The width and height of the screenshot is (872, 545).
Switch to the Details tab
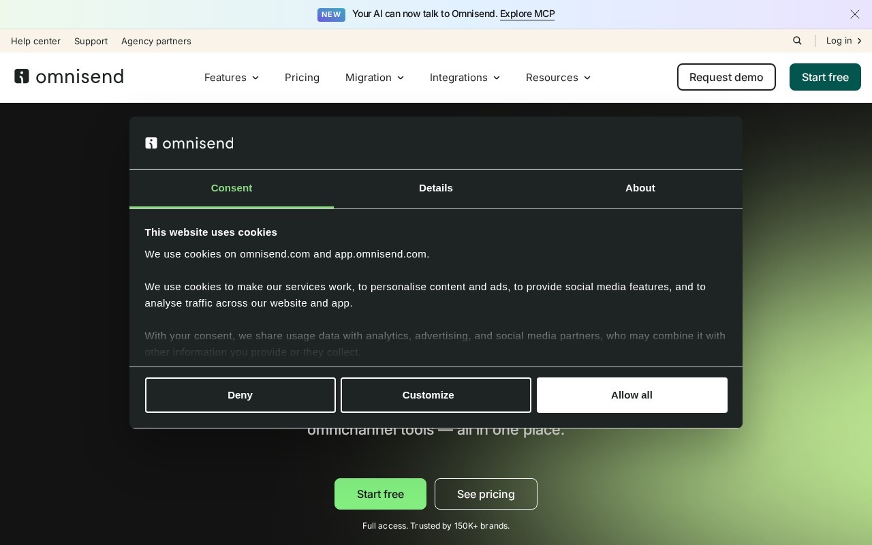(436, 189)
